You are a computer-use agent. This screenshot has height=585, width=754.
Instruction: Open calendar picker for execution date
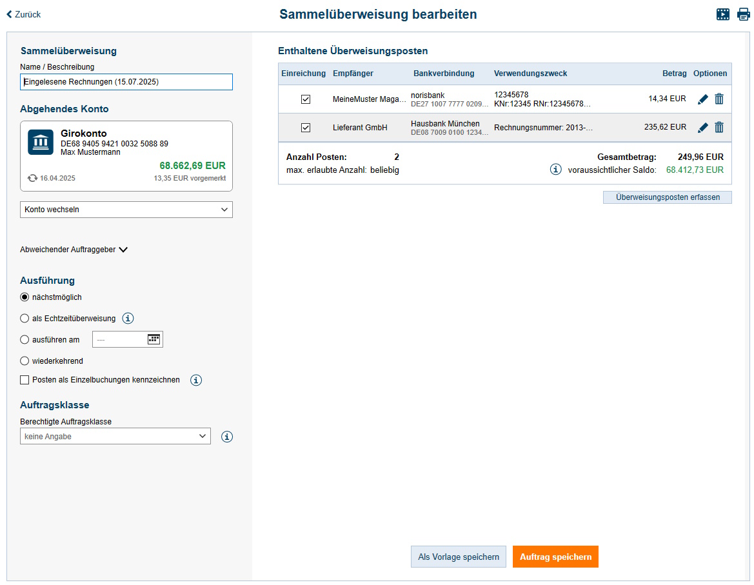(x=154, y=339)
